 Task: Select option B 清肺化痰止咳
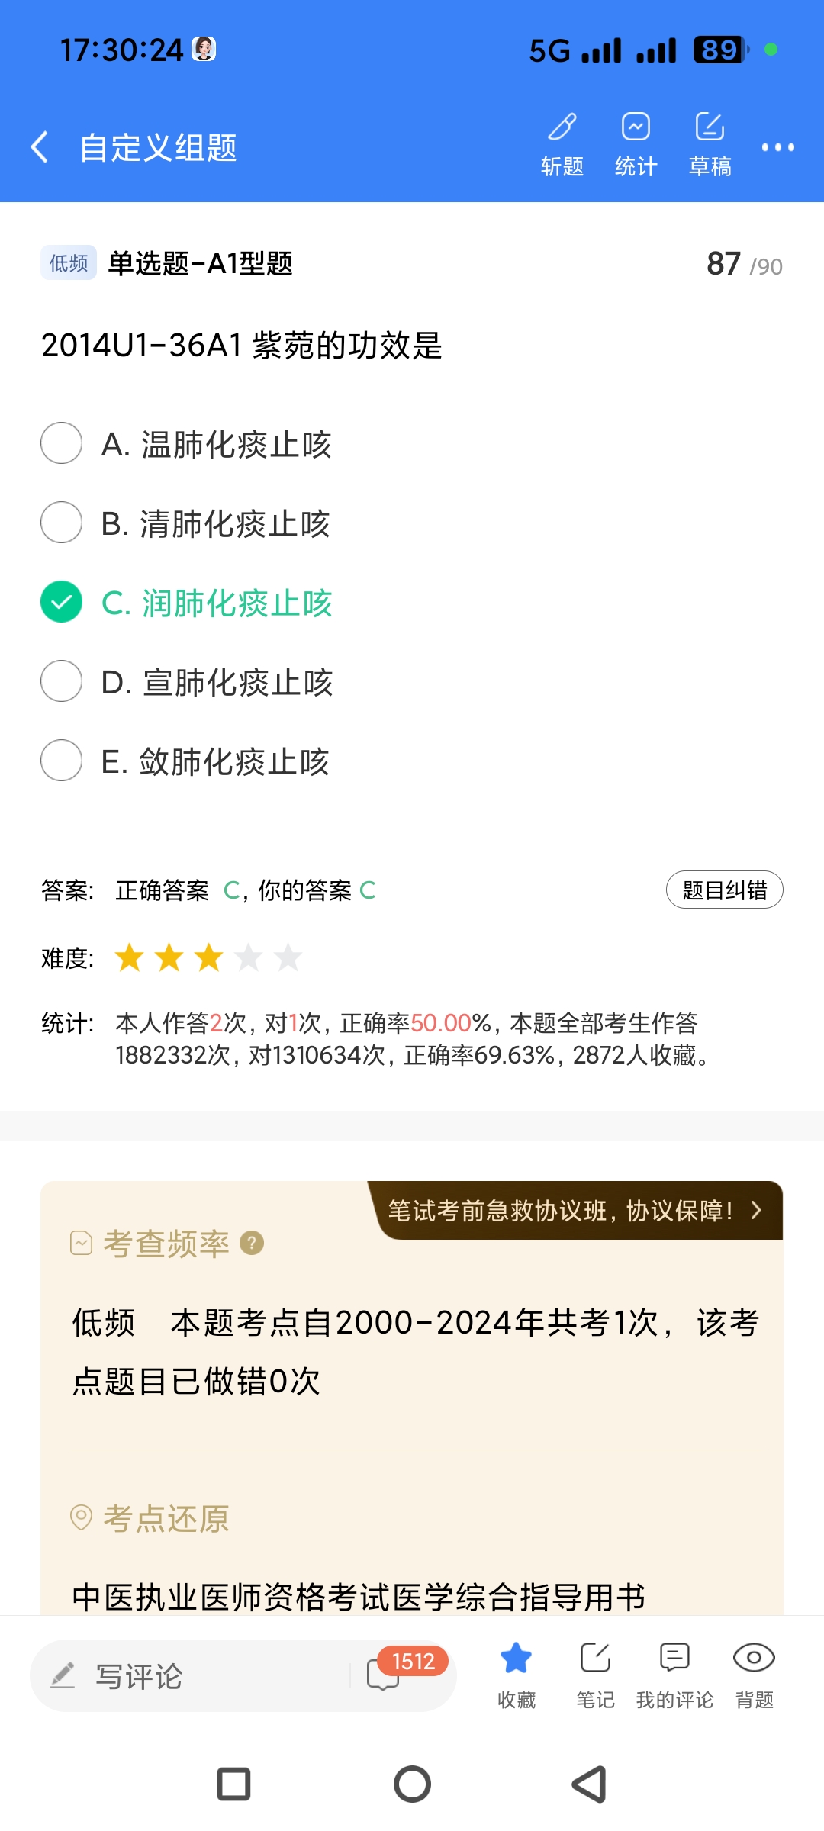pos(62,523)
